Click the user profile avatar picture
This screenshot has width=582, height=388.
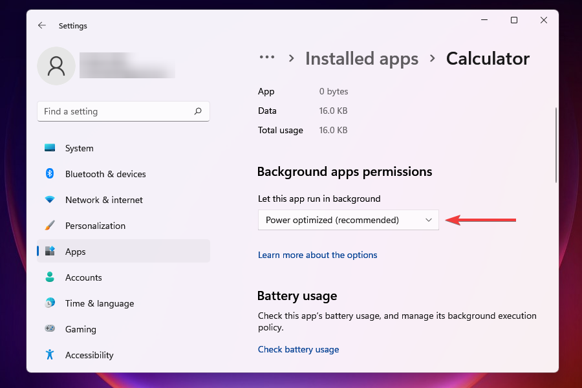pyautogui.click(x=56, y=65)
